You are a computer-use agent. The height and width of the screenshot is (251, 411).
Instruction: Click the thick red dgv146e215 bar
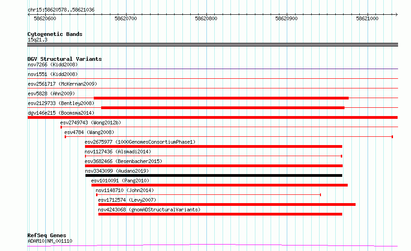(212, 117)
